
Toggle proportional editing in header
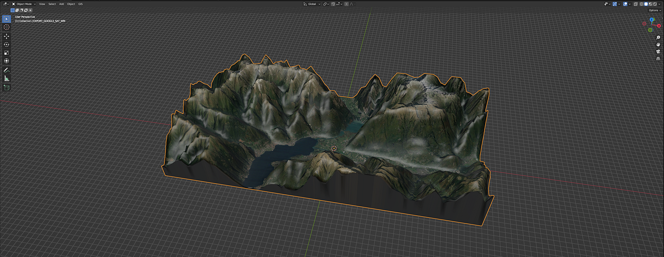(x=346, y=4)
